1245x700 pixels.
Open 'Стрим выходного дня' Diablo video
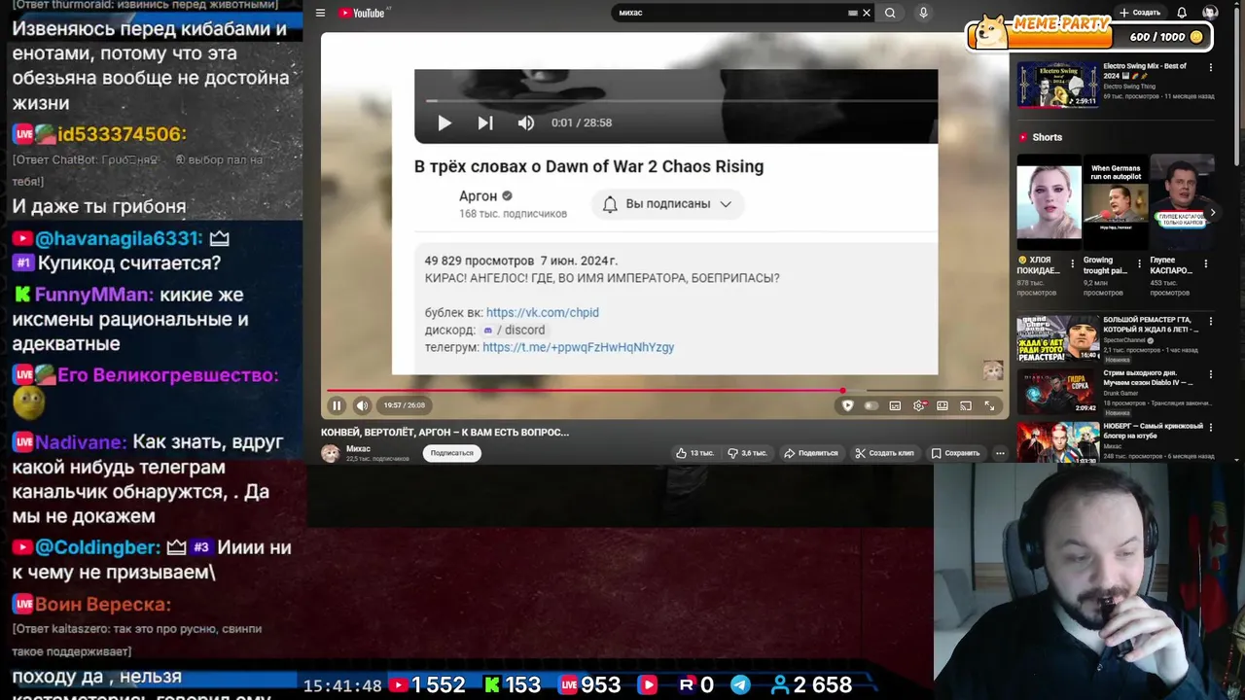(1057, 392)
